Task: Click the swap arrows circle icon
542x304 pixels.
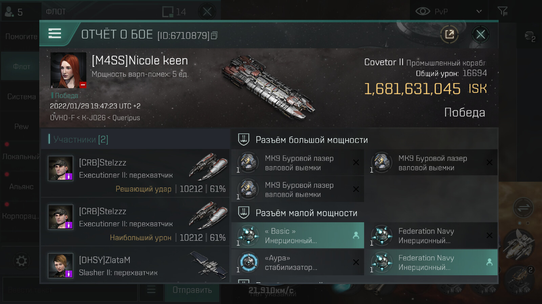Action: [x=523, y=207]
